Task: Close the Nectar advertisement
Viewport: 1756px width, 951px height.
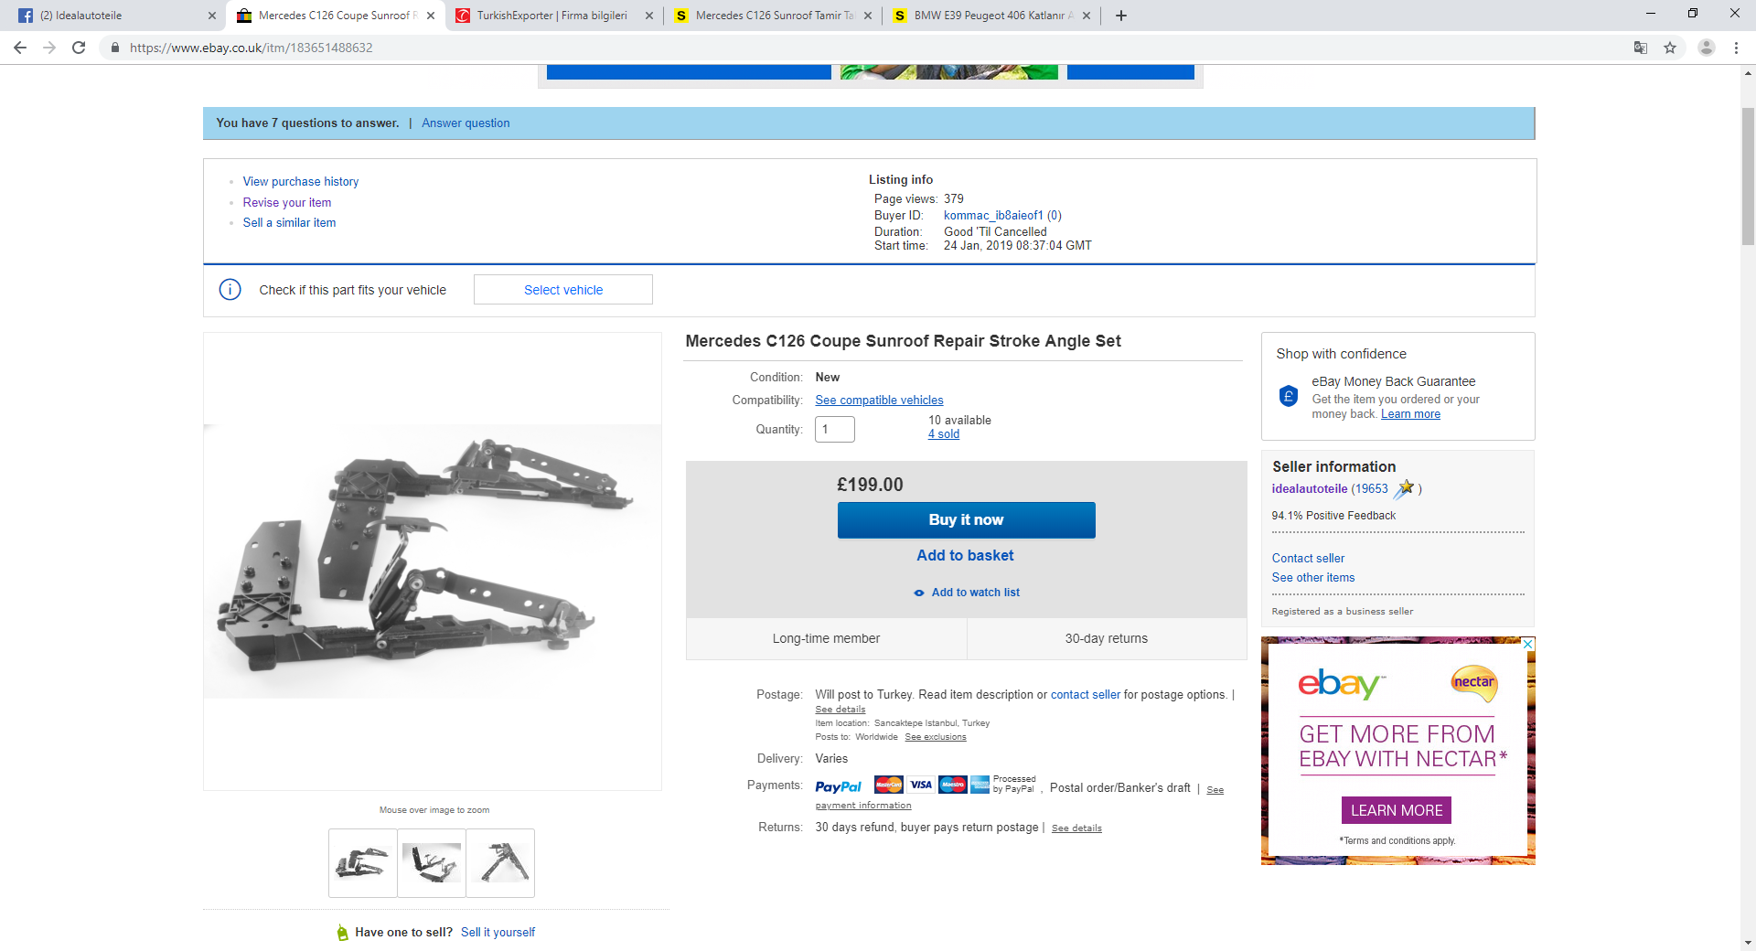Action: pyautogui.click(x=1527, y=645)
